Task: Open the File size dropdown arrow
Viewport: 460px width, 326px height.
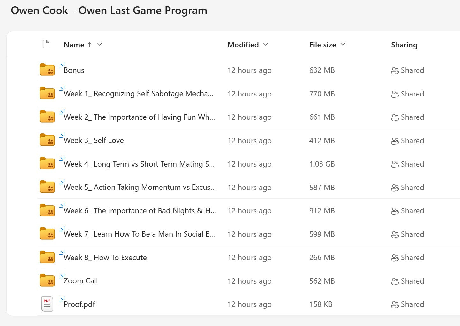Action: coord(343,45)
